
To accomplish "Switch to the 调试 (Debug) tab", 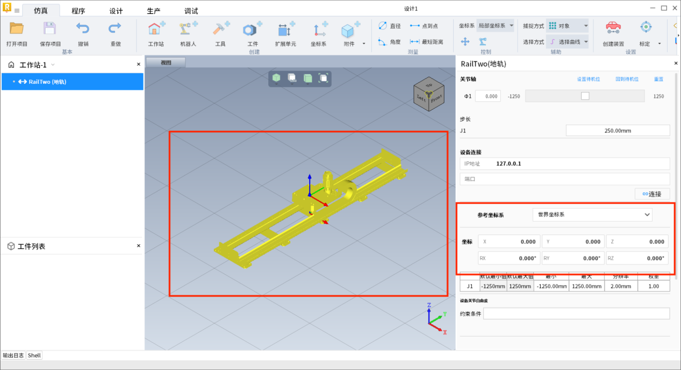I will (x=191, y=11).
